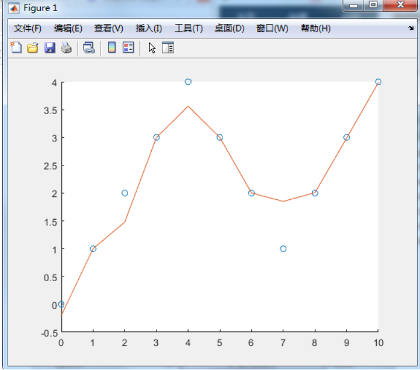Click the New Figure toolbar icon

(x=16, y=47)
